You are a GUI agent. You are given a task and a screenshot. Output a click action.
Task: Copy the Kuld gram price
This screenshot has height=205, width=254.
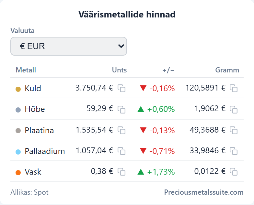234,88
